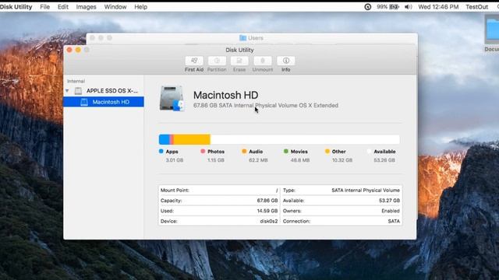Image resolution: width=499 pixels, height=280 pixels.
Task: Click Available value 53.27 GB in table
Action: coord(390,201)
